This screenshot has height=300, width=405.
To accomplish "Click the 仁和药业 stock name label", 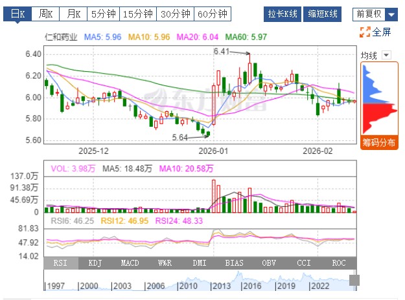I will pyautogui.click(x=61, y=37).
